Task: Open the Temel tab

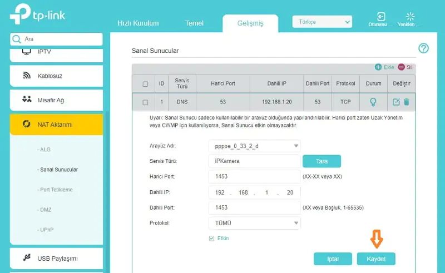Action: (194, 23)
